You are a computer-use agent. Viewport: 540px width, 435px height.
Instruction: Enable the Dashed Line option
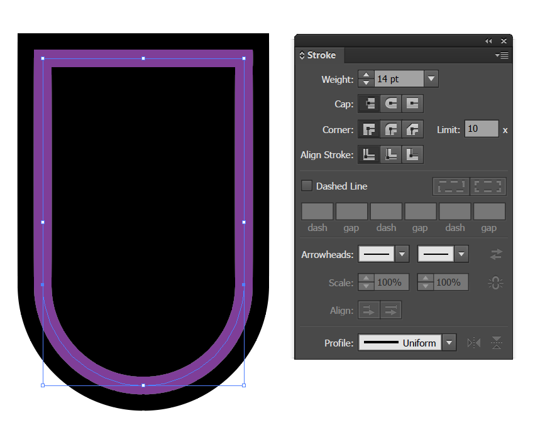tap(307, 186)
